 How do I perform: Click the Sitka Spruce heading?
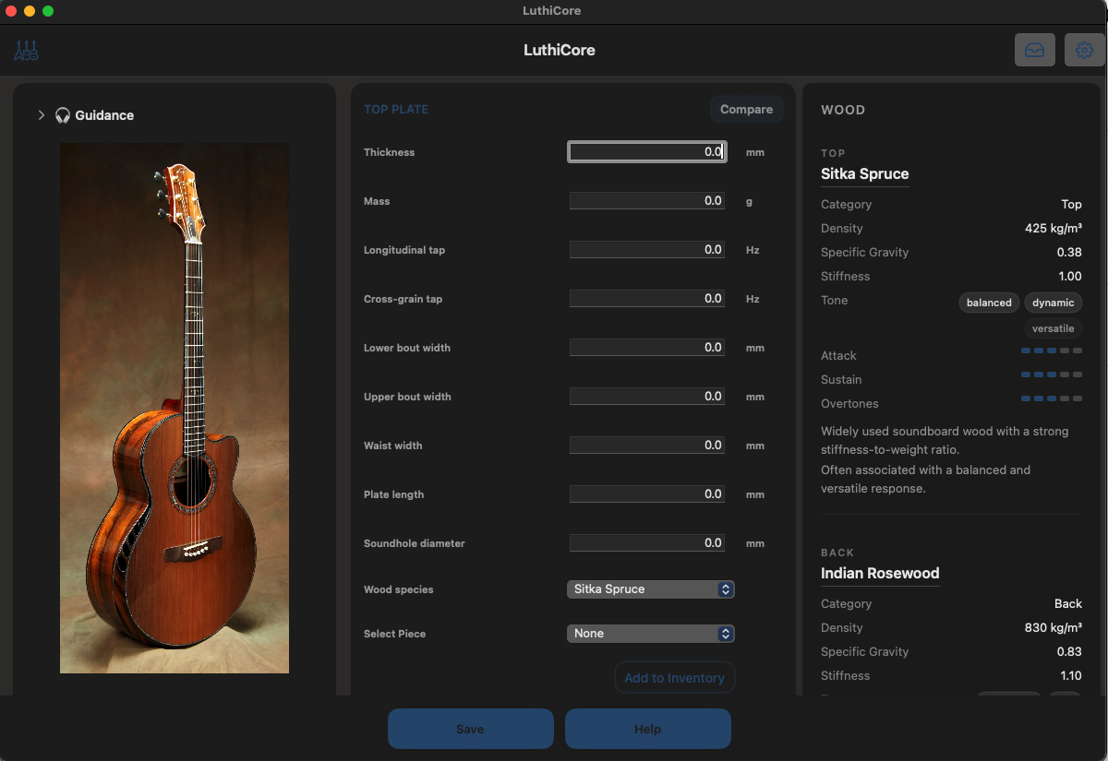tap(865, 174)
